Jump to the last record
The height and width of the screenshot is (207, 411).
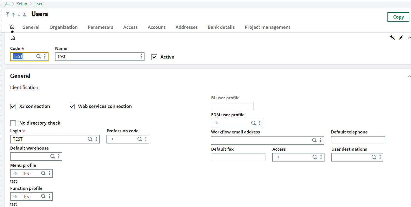24,15
